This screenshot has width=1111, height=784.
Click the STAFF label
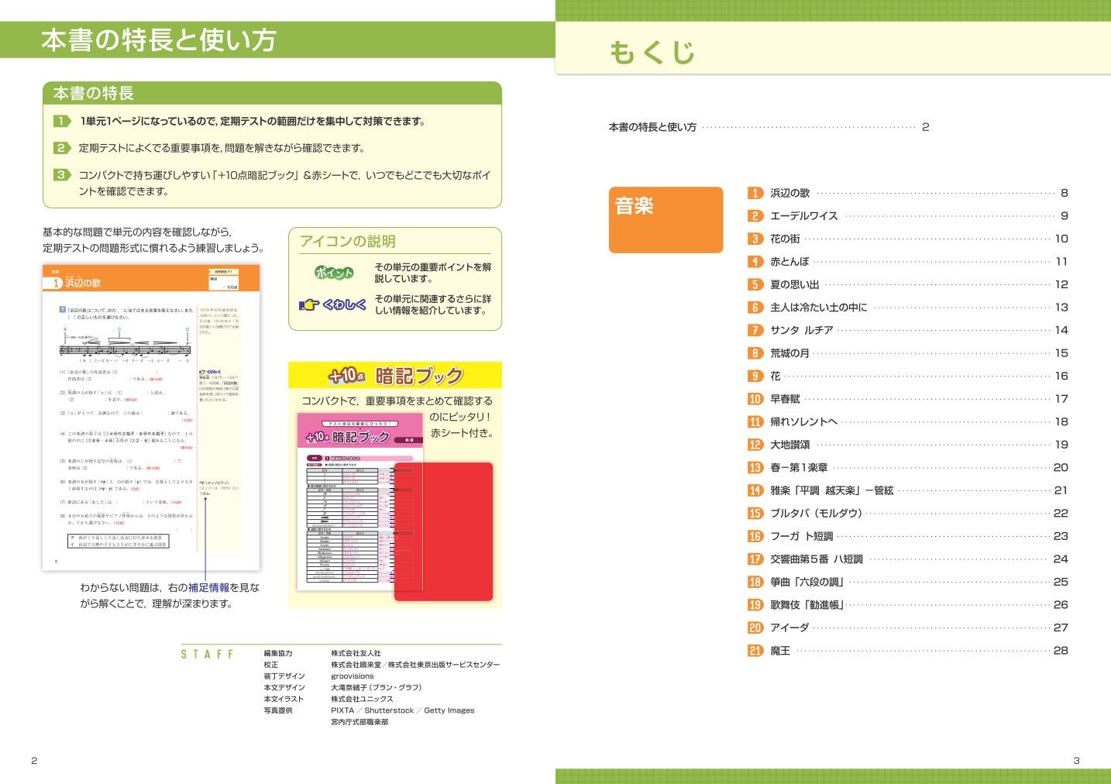coord(207,655)
